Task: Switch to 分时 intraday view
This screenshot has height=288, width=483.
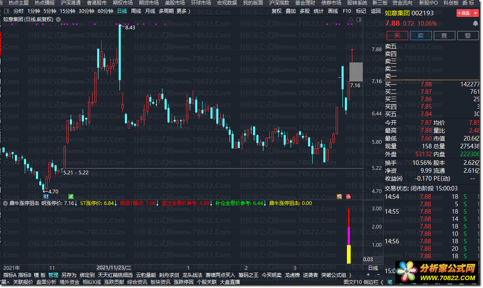Action: pyautogui.click(x=19, y=11)
